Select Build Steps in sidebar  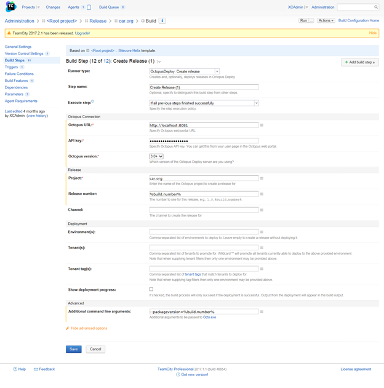click(x=15, y=60)
